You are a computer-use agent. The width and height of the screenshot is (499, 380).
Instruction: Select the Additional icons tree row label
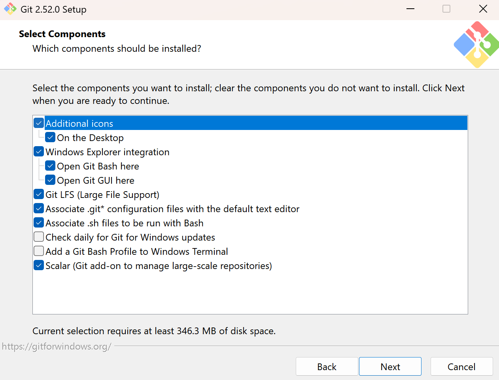(79, 124)
